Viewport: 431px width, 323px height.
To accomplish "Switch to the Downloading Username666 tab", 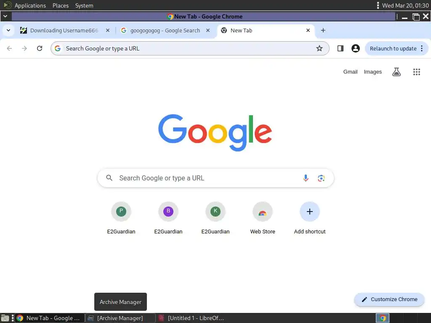I will click(x=64, y=30).
